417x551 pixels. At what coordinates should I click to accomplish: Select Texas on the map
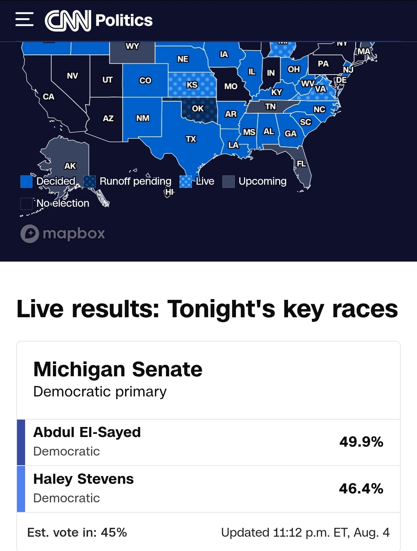(191, 139)
